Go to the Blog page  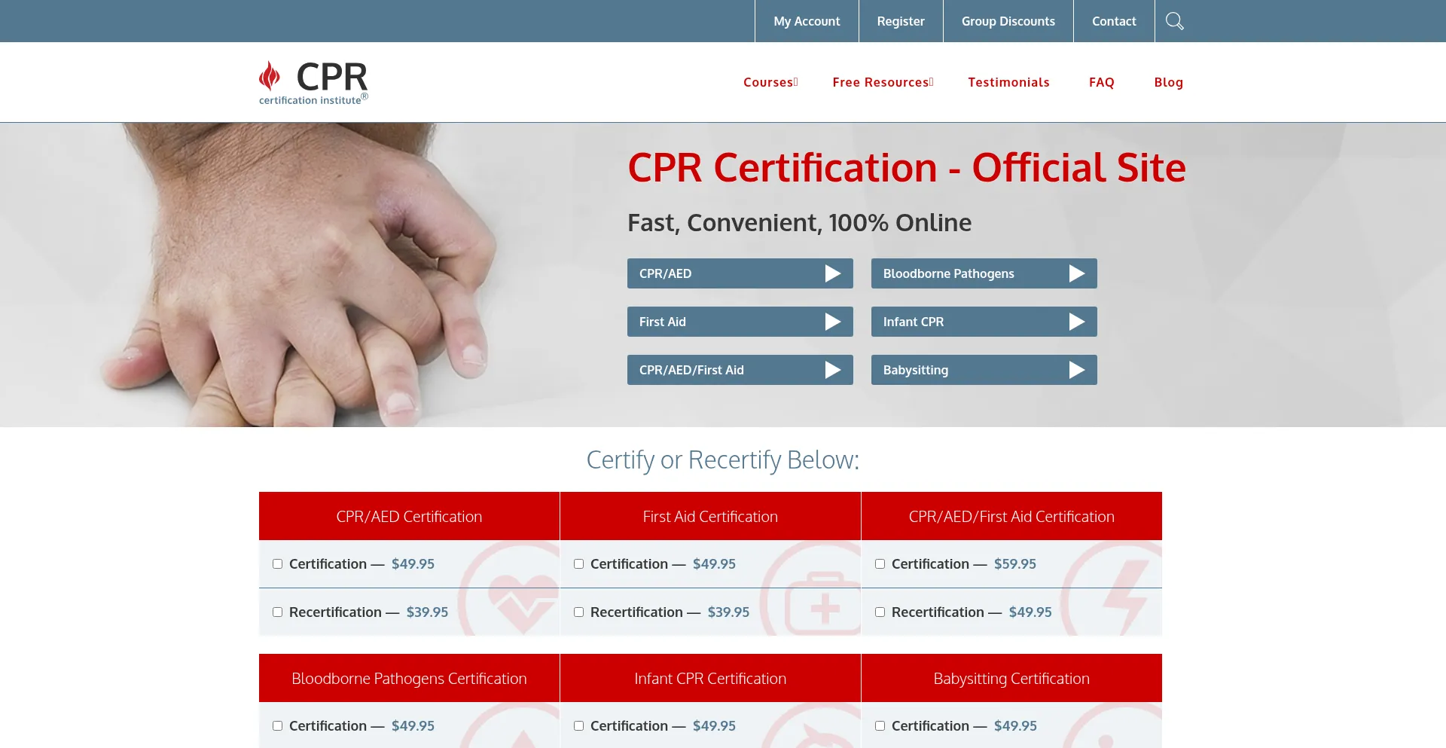[x=1168, y=82]
